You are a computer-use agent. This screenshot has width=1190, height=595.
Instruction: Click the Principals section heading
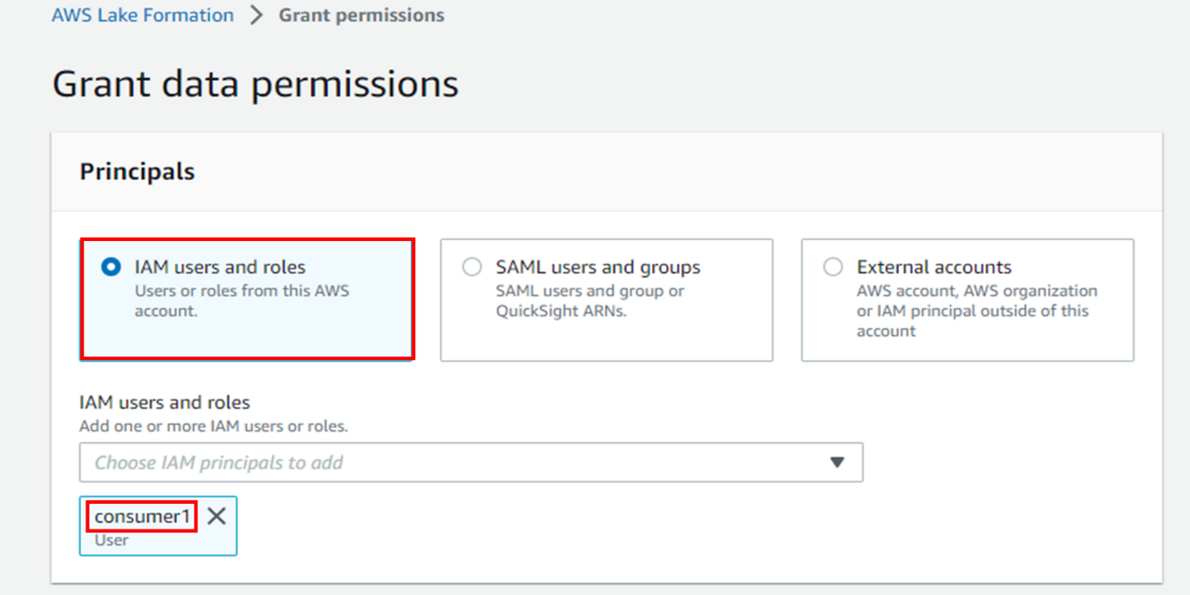[137, 172]
